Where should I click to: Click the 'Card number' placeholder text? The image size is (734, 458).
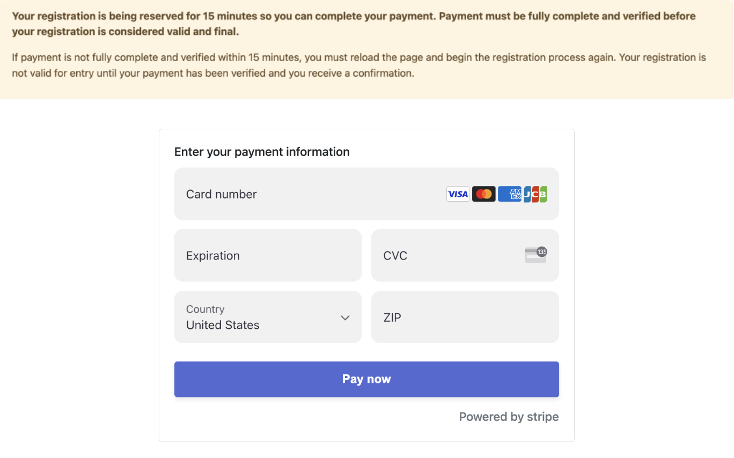pyautogui.click(x=222, y=194)
